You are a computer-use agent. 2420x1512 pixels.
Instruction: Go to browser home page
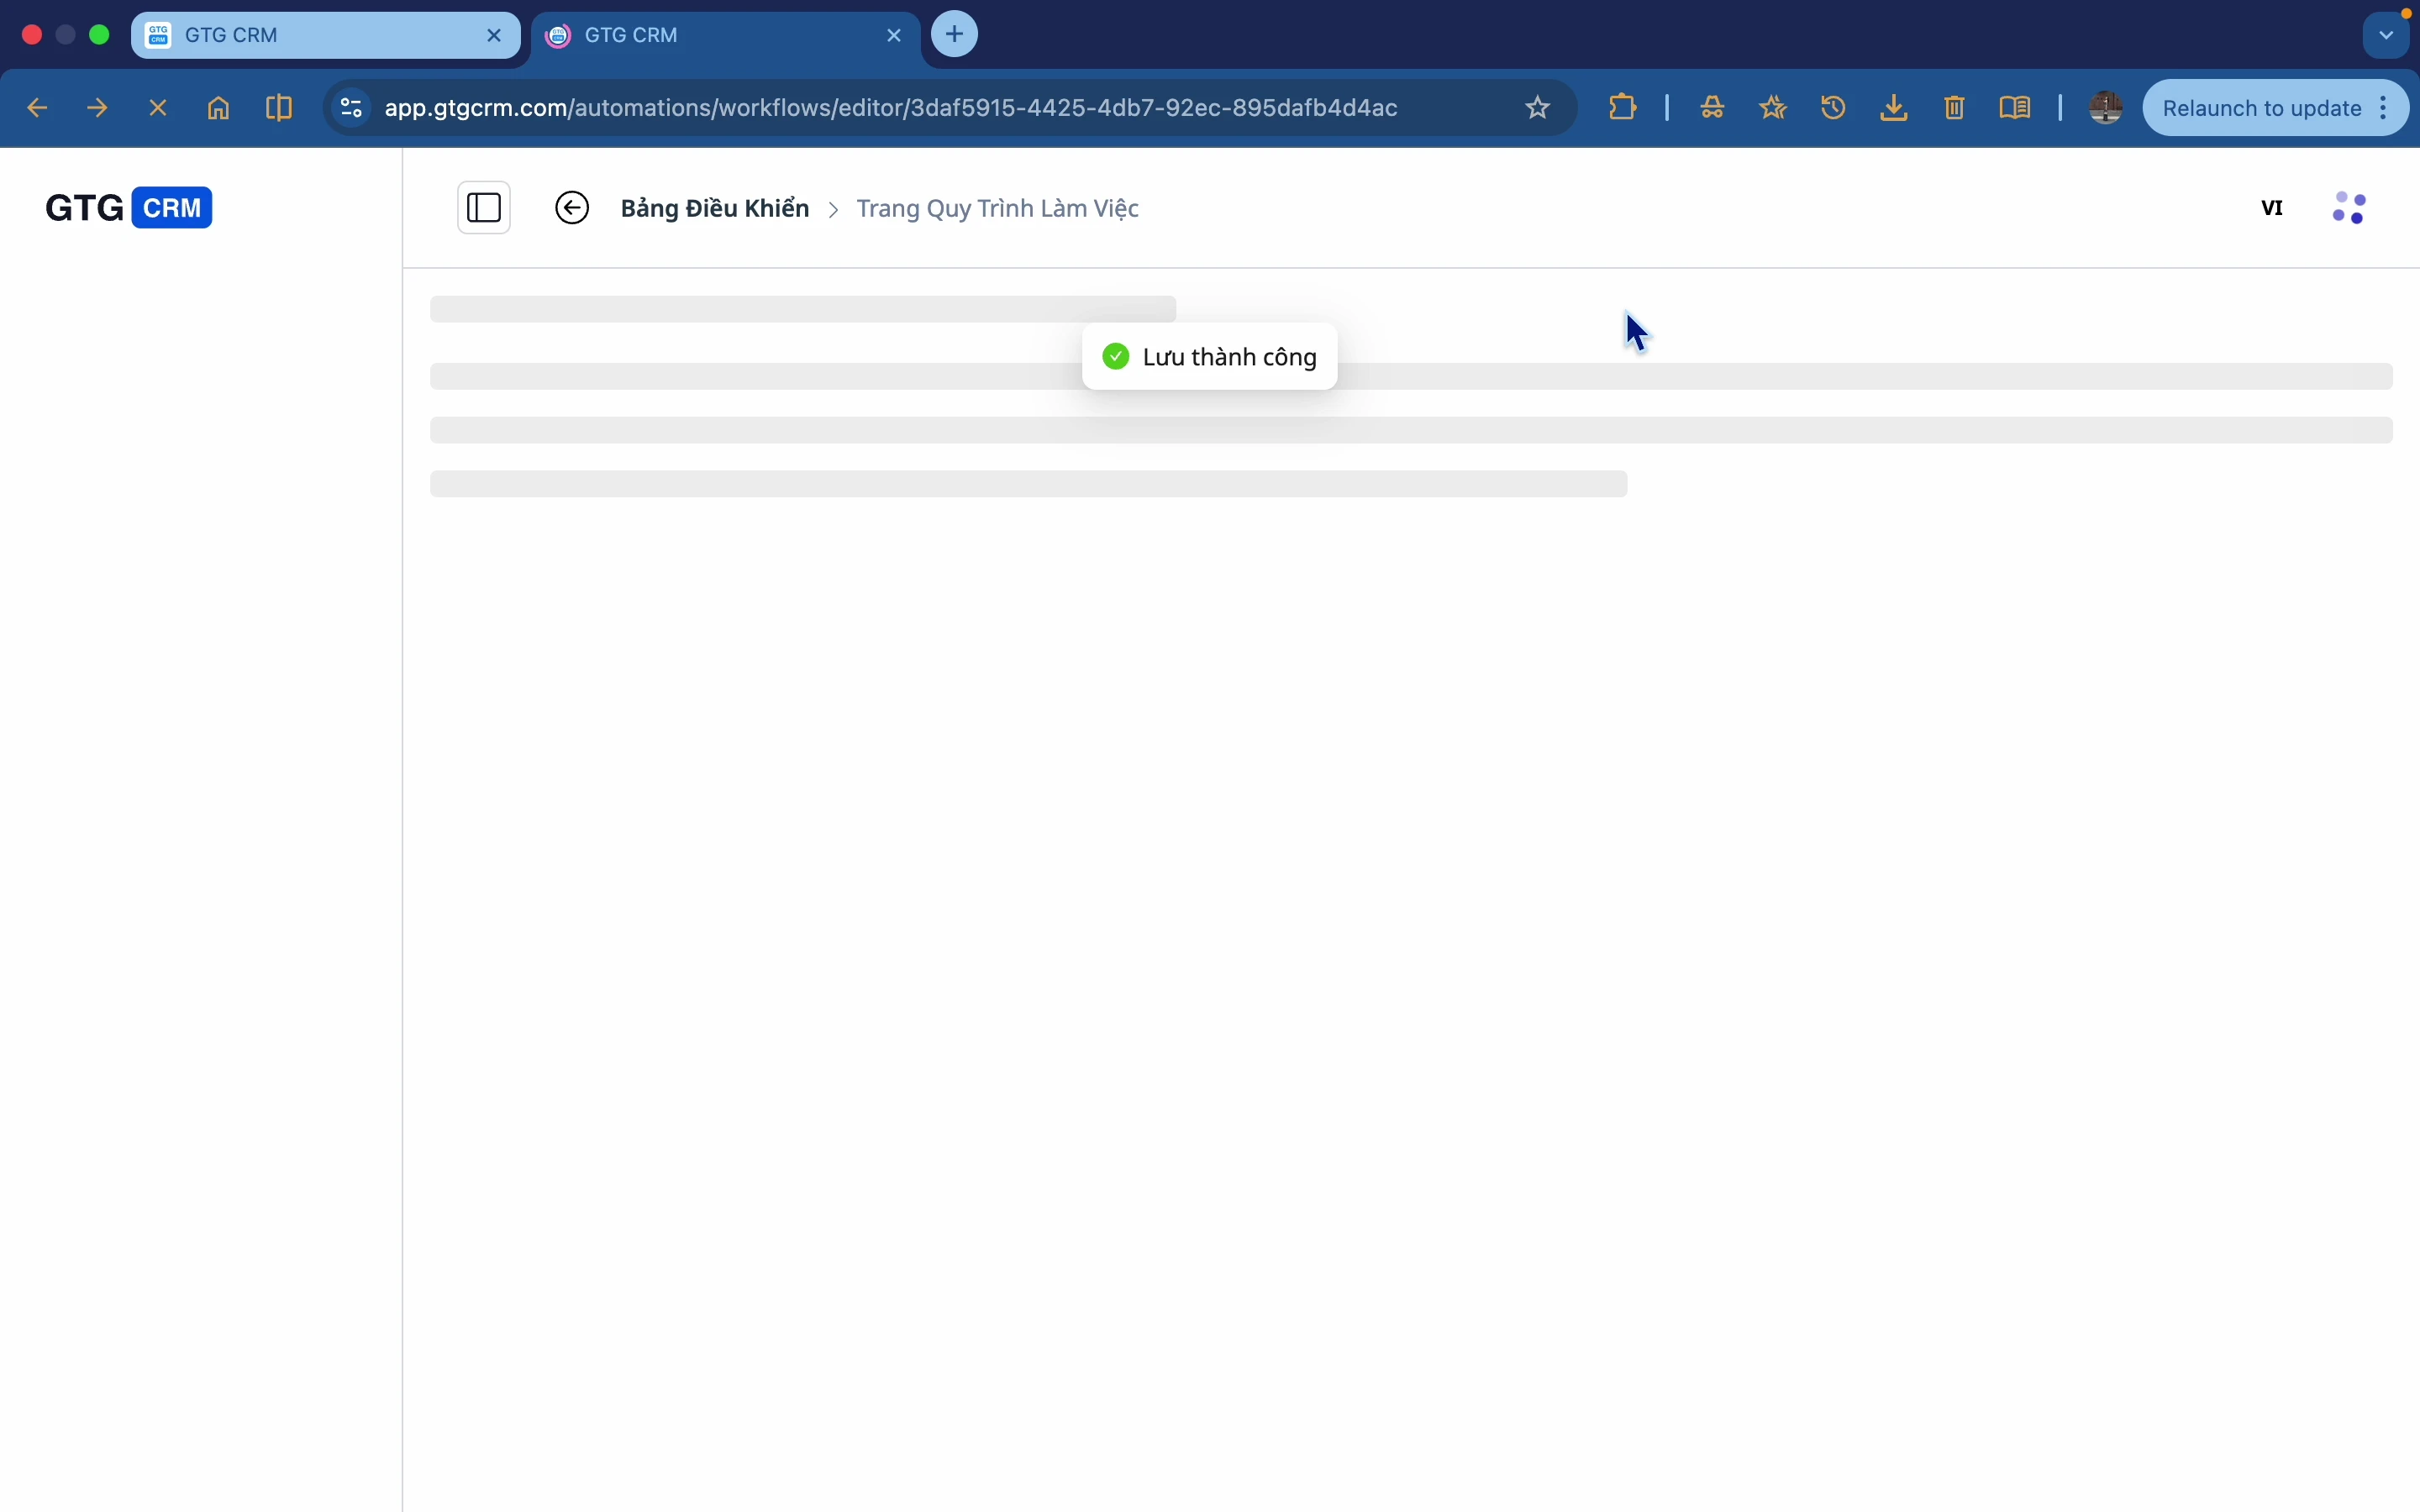[x=219, y=108]
